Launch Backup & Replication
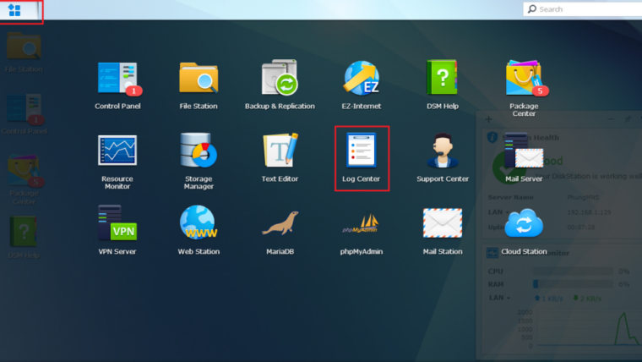Screen dimensions: 642x362 pos(280,85)
